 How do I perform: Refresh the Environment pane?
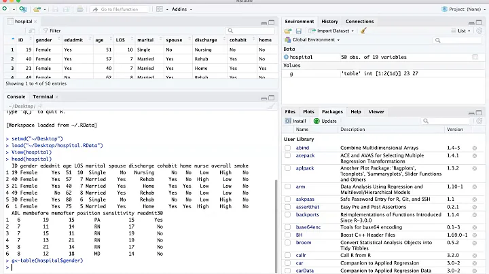pyautogui.click(x=479, y=31)
